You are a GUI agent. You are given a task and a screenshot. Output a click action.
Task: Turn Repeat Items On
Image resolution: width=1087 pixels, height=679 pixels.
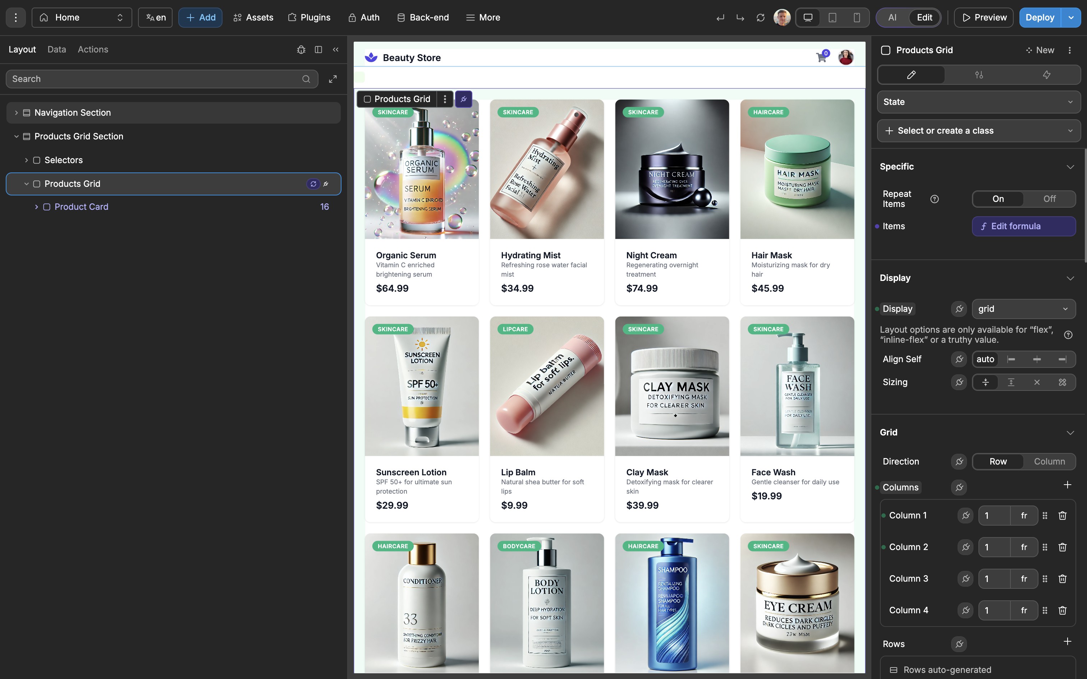coord(998,199)
